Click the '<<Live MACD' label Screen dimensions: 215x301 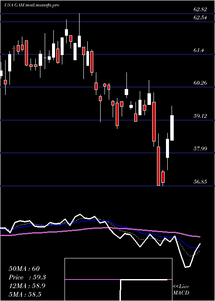coord(181,290)
